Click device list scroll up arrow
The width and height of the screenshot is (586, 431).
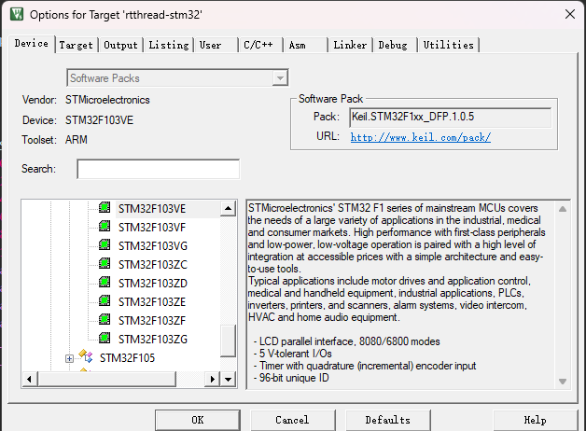[x=228, y=208]
